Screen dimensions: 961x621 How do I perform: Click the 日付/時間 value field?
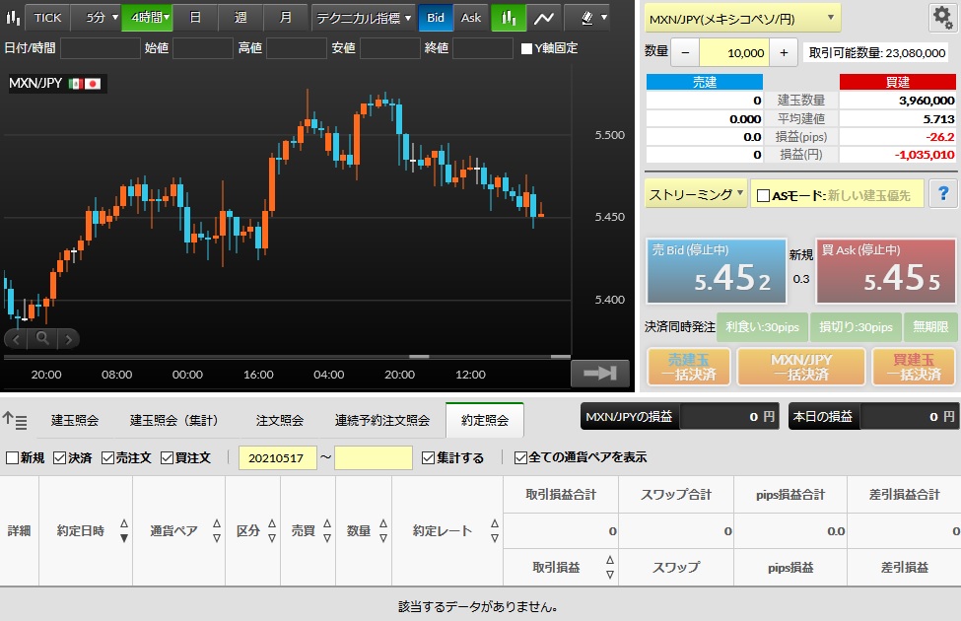pos(101,48)
